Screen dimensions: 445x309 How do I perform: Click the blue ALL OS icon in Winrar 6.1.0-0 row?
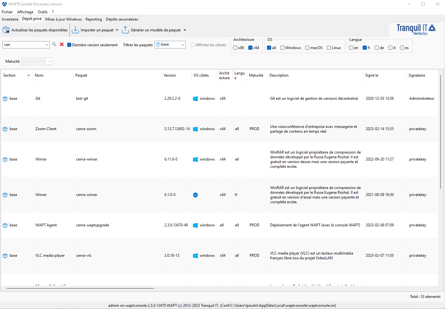coord(195,195)
